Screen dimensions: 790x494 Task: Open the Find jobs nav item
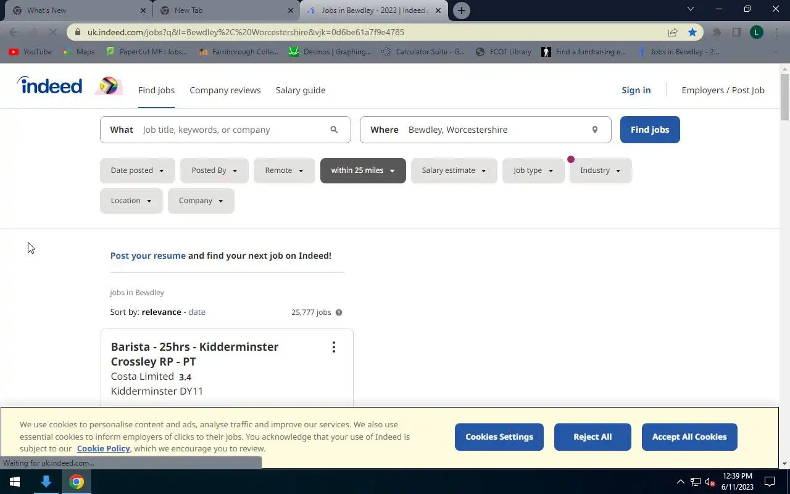(156, 90)
